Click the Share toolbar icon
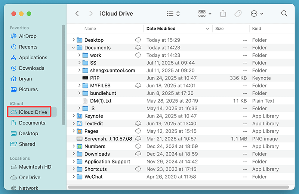Screen dimensions: 299x194 coord(223,13)
